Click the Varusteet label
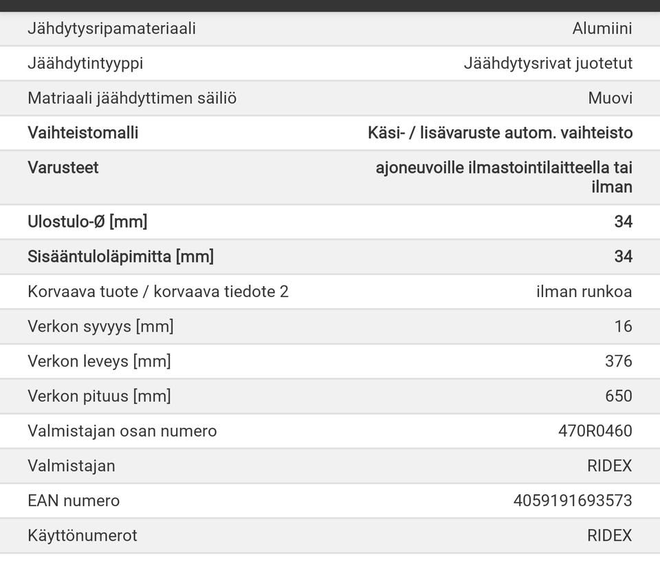Image resolution: width=660 pixels, height=575 pixels. pyautogui.click(x=63, y=168)
